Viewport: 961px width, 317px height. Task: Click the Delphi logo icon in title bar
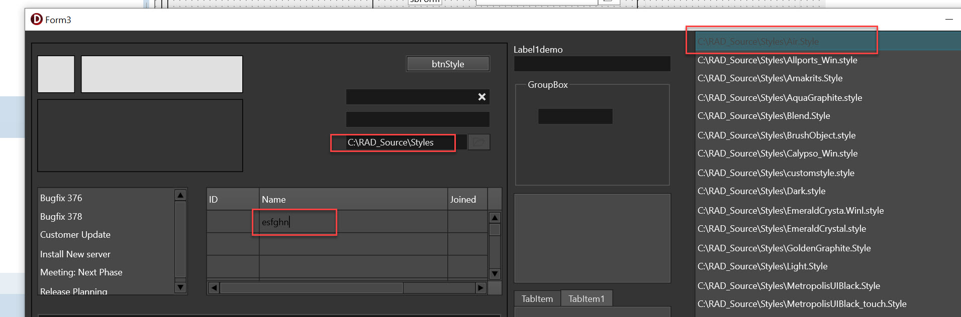pyautogui.click(x=37, y=20)
